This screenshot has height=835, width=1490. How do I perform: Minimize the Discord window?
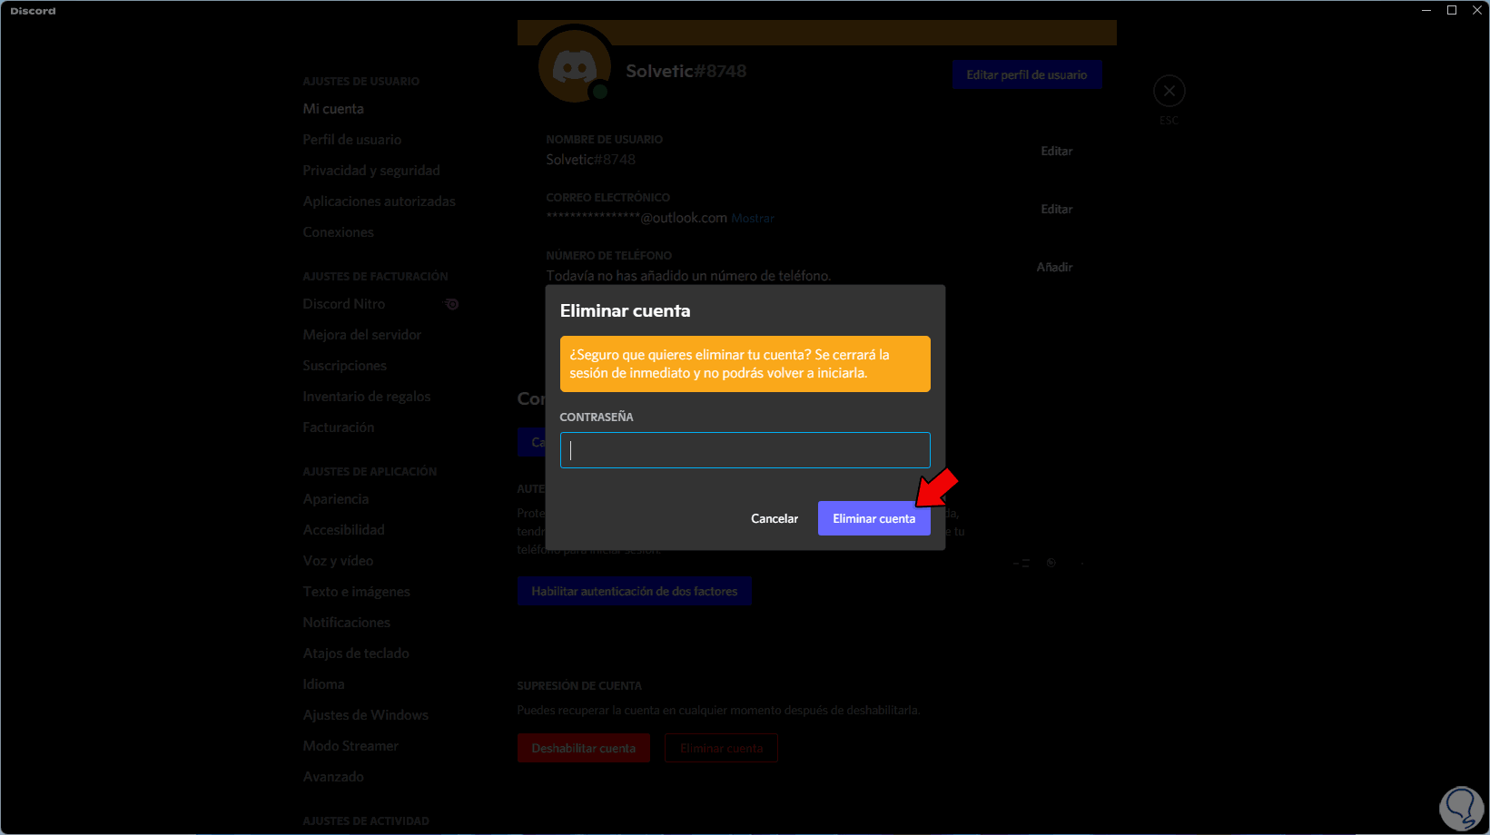tap(1426, 10)
